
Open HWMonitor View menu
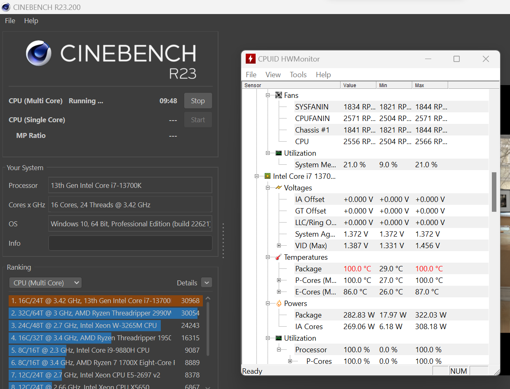tap(273, 74)
